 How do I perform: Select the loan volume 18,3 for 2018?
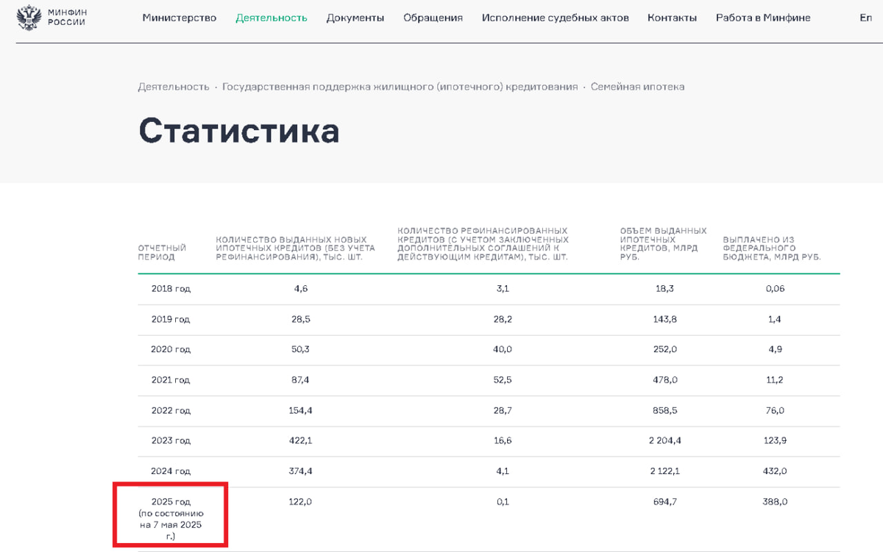(664, 289)
